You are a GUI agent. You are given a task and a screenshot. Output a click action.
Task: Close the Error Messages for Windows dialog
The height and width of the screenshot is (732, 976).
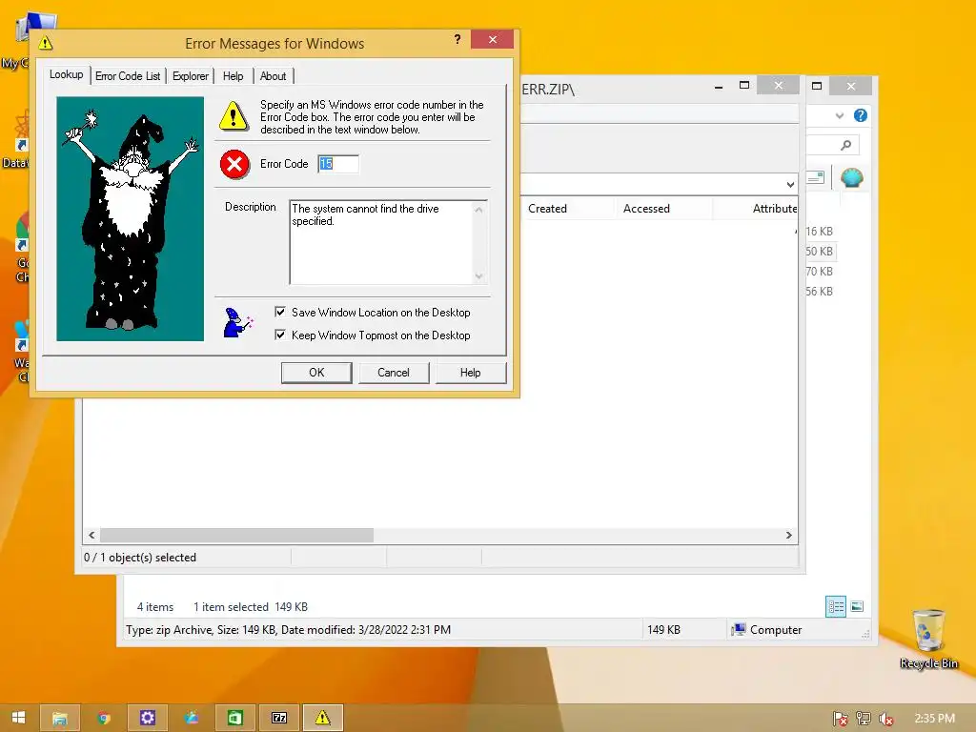493,39
